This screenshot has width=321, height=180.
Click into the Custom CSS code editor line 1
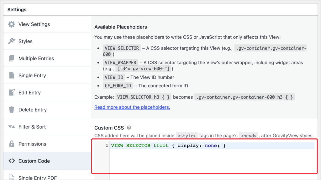212,146
